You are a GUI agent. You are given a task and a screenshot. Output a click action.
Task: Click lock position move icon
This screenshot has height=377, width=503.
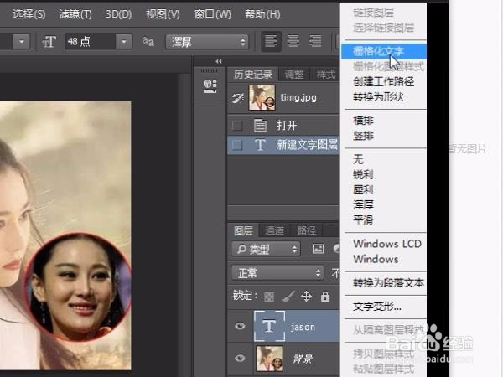point(306,297)
